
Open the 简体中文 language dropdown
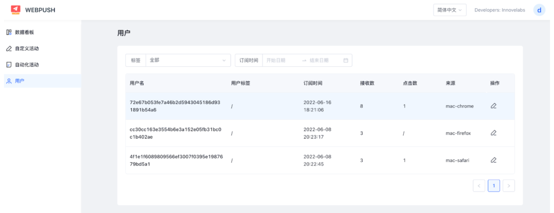pyautogui.click(x=443, y=10)
